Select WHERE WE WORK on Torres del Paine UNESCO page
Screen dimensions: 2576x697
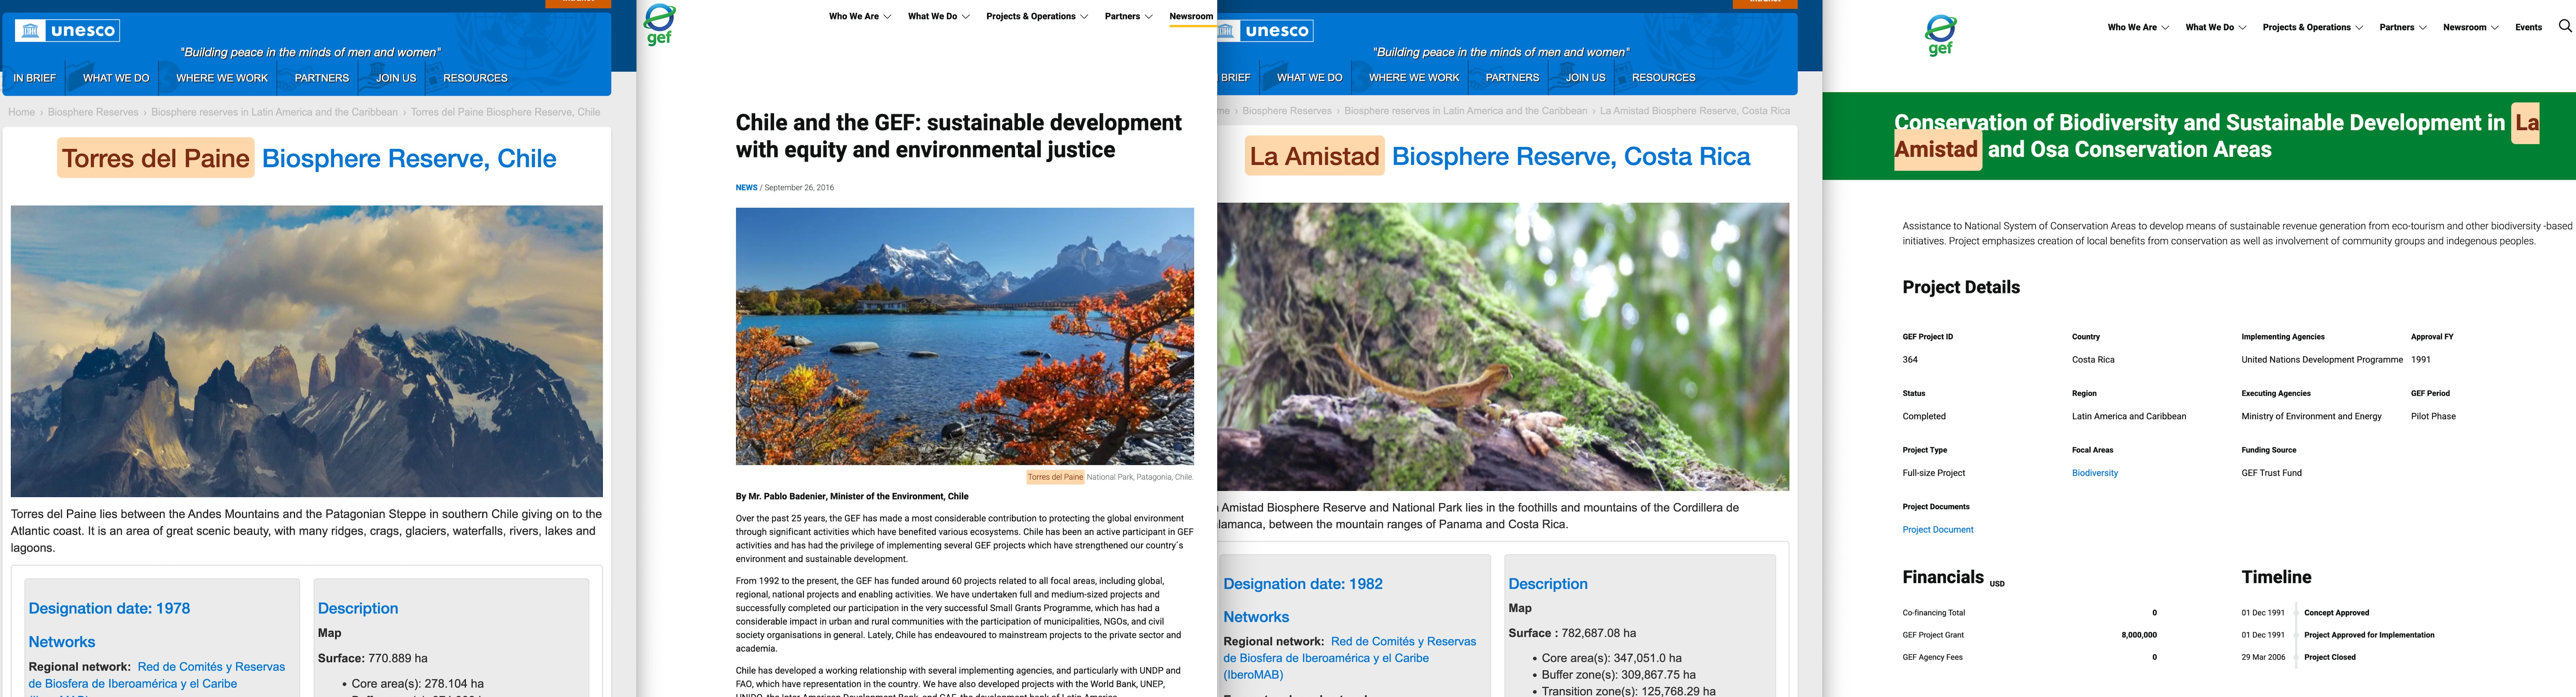point(222,78)
